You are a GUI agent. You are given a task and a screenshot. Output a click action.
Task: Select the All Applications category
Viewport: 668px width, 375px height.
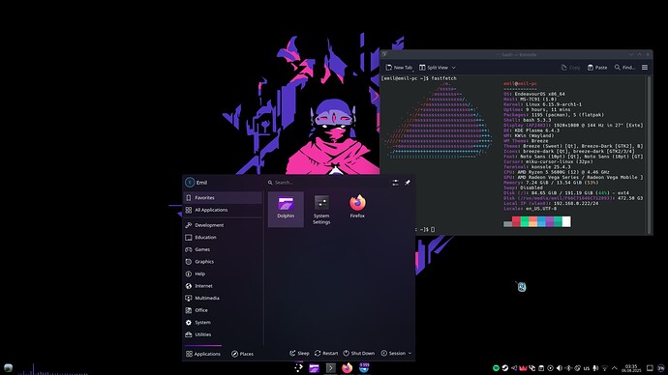[x=223, y=210]
